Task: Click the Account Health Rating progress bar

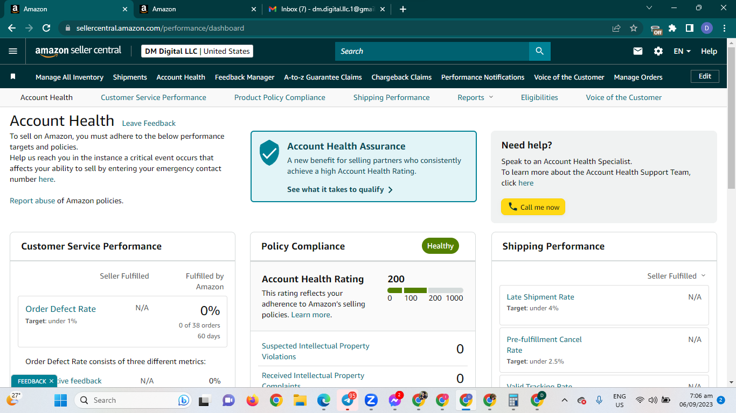Action: [425, 290]
